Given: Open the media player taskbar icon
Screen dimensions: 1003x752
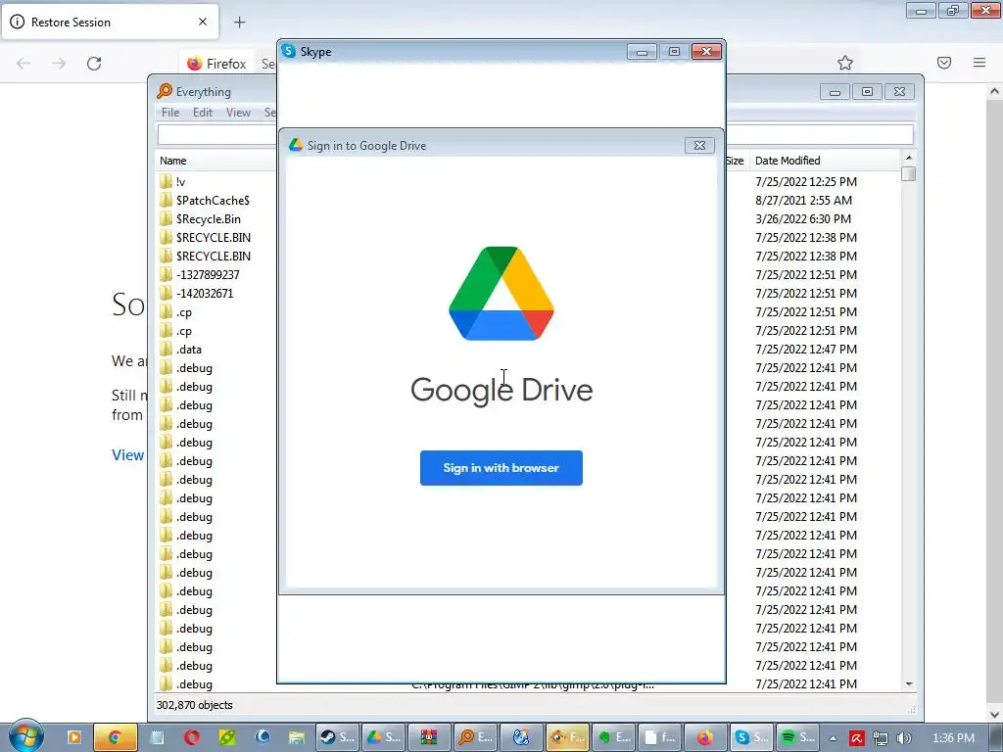Looking at the screenshot, I should pos(73,737).
